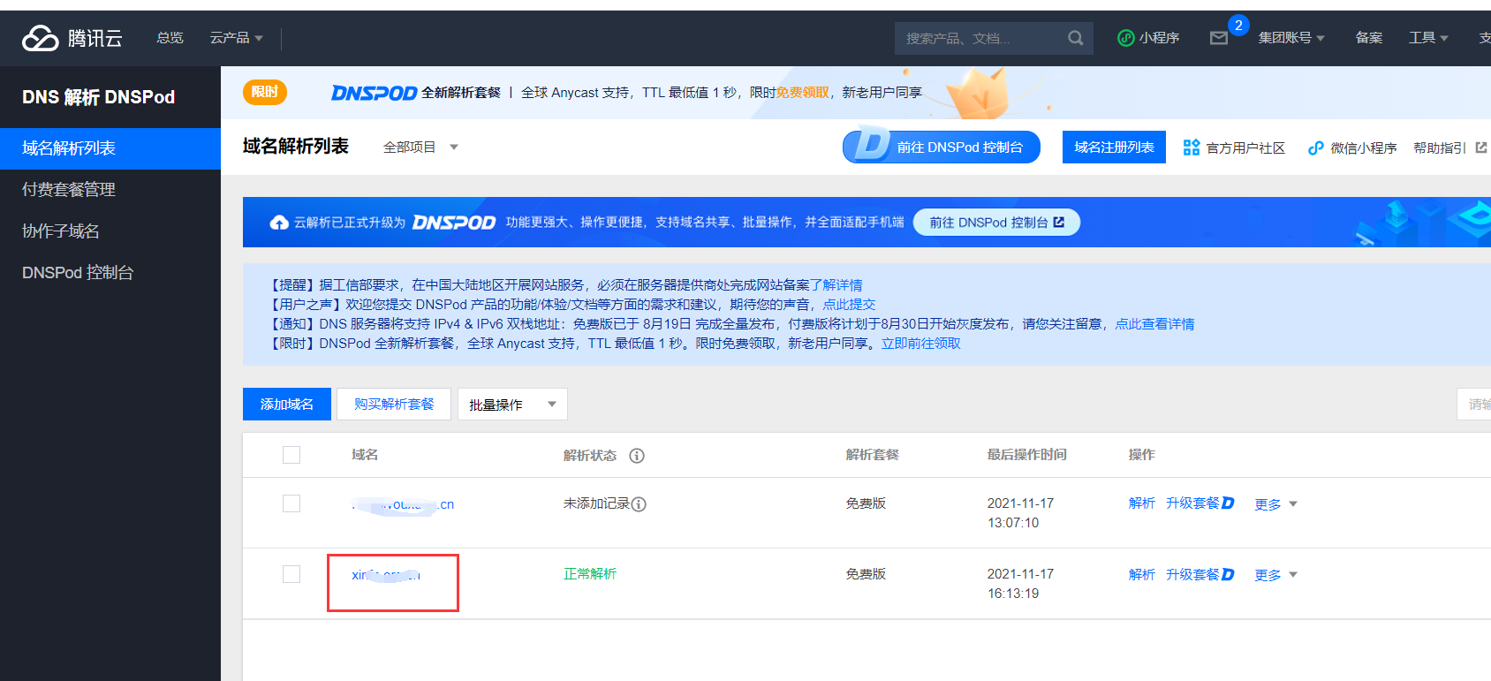The height and width of the screenshot is (681, 1491).
Task: Open the 小程序 mini program icon
Action: (1125, 38)
